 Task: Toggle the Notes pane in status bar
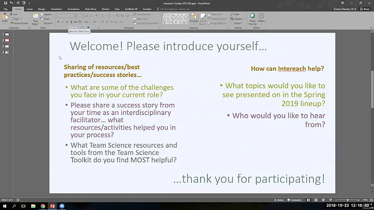click(x=278, y=200)
